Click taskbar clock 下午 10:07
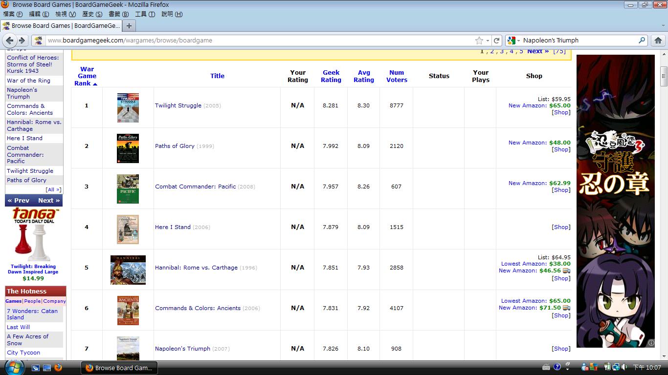668x375 pixels. [647, 367]
